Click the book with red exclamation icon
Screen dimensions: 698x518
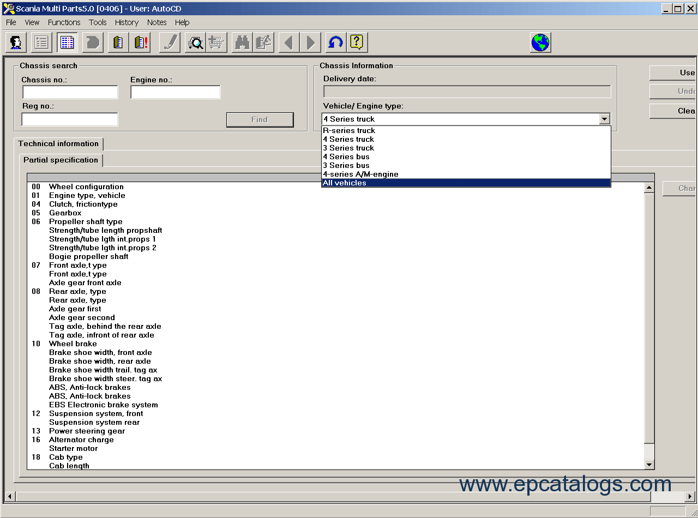tap(141, 43)
